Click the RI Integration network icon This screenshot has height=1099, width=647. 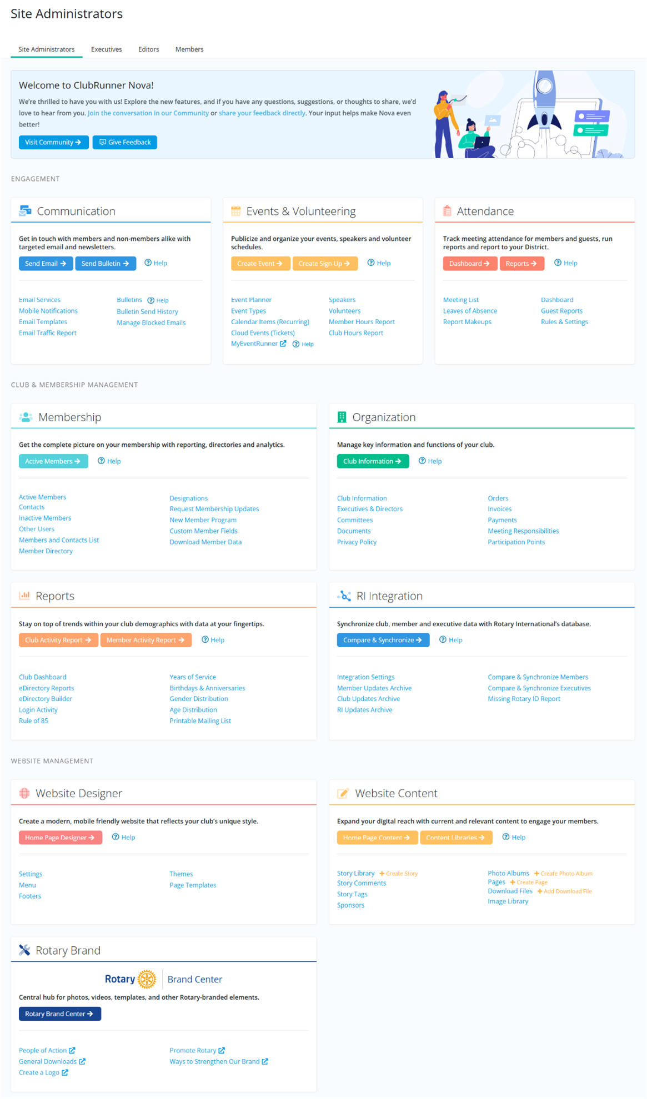click(x=344, y=596)
